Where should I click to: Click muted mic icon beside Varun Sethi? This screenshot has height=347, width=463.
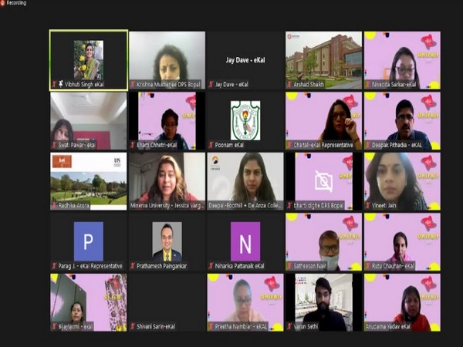click(x=290, y=326)
